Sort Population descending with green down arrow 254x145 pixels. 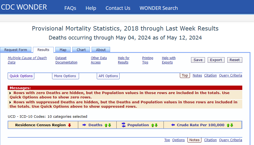[x=156, y=125]
